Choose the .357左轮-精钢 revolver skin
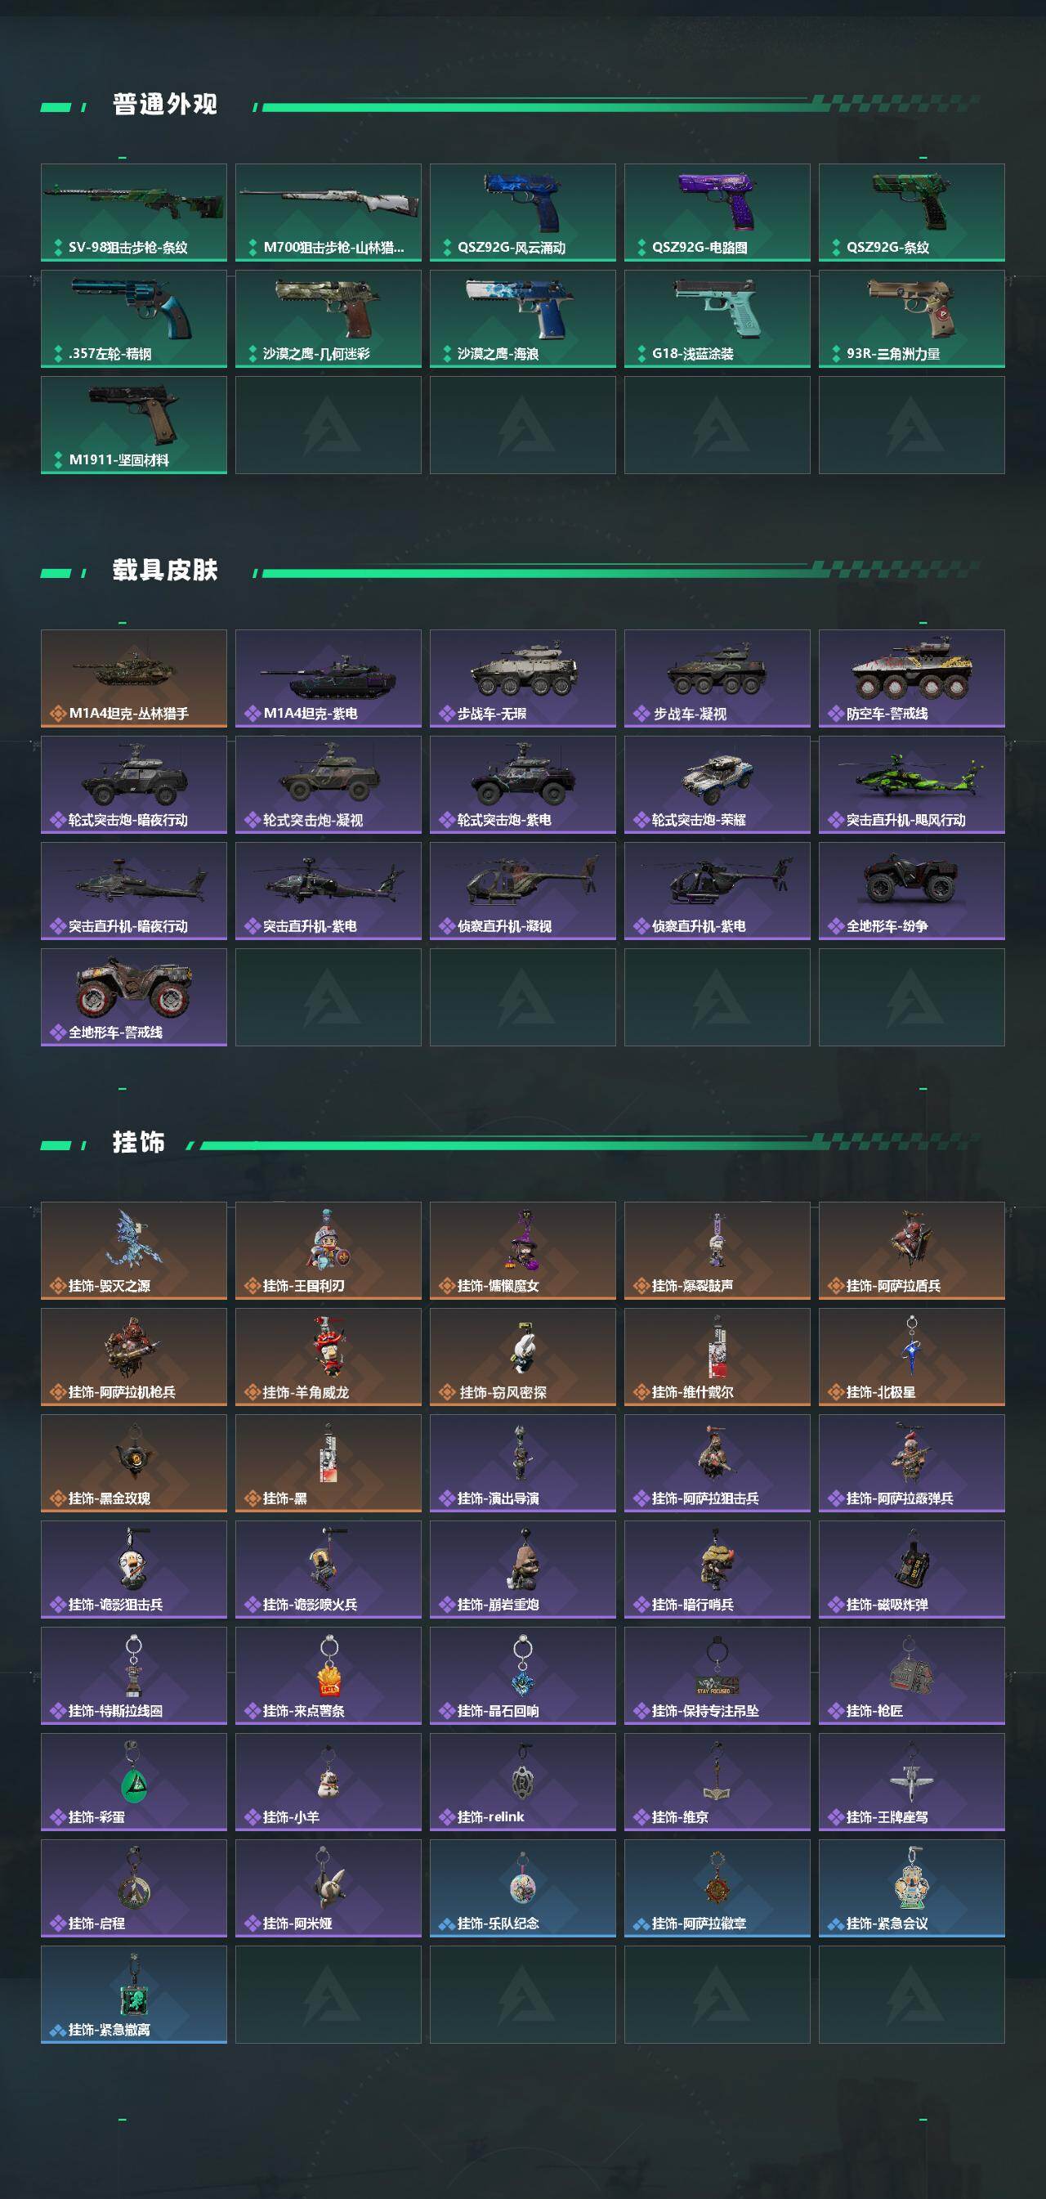This screenshot has width=1046, height=2199. (x=134, y=319)
